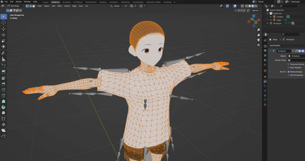Click the viewport Options button
Viewport: 305px width, 161px height.
(256, 10)
